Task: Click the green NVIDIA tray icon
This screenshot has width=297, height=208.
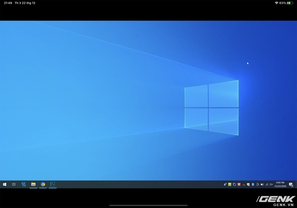Action: click(x=229, y=185)
